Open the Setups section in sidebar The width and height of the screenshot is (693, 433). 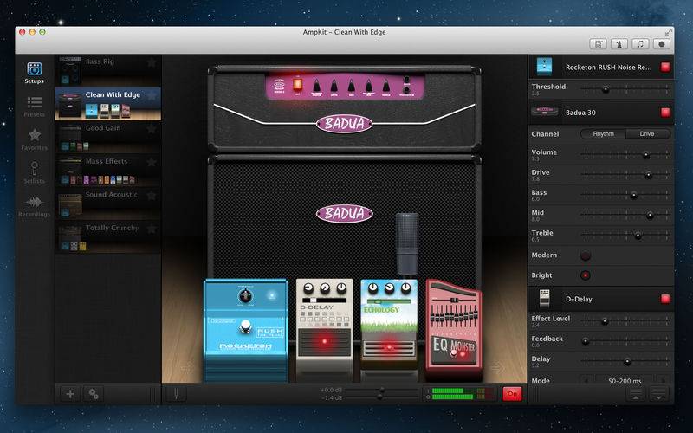[x=34, y=73]
